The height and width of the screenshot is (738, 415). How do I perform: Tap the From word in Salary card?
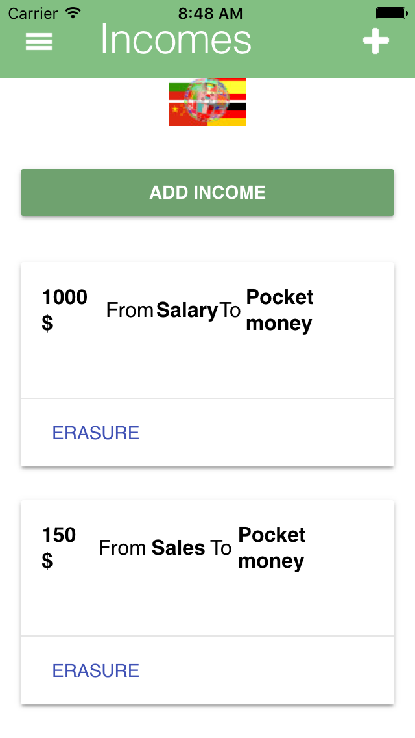(130, 310)
